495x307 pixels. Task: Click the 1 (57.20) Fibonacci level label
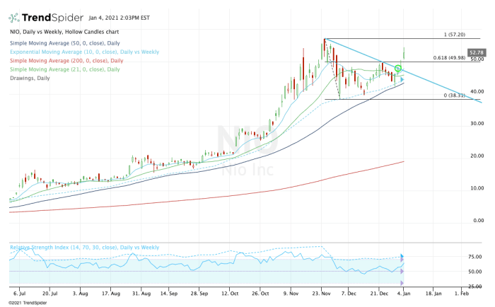click(x=458, y=33)
